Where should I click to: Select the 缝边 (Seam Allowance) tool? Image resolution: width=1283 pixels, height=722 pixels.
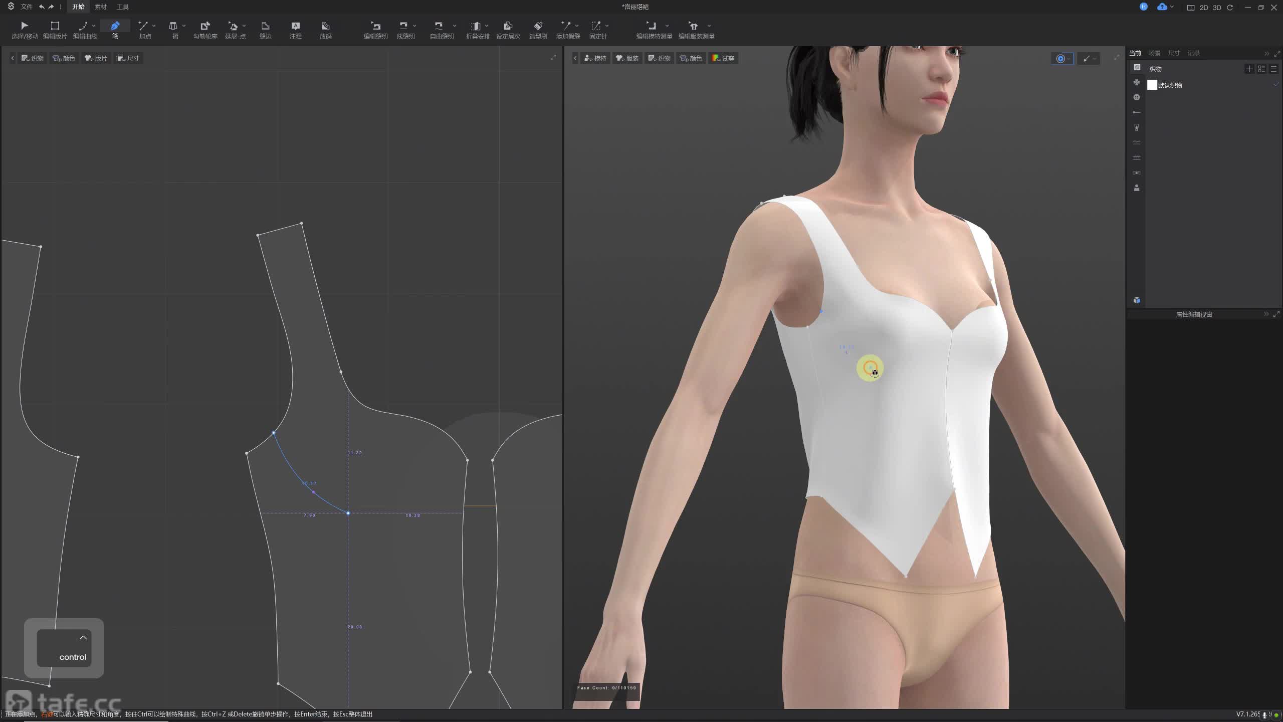[266, 30]
